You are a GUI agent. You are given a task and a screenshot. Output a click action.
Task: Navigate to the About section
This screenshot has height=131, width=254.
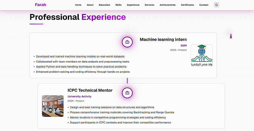coord(90,5)
